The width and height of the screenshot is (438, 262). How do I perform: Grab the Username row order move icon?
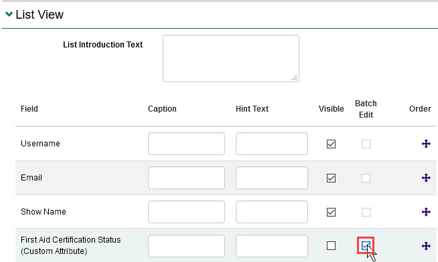coord(426,144)
